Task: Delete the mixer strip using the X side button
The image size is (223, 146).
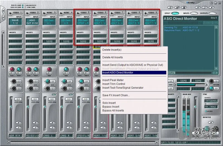Action: (x=3, y=17)
